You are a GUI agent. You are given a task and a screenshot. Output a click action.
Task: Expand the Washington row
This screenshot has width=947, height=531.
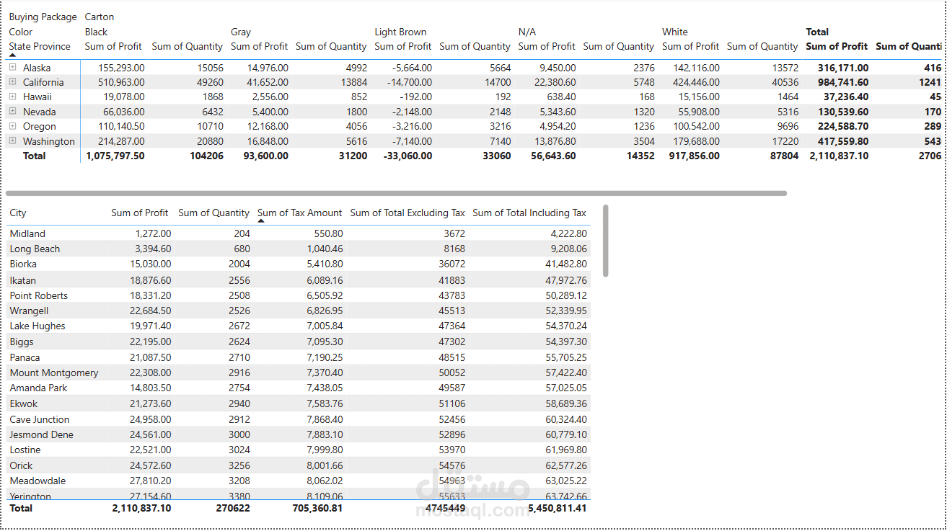pos(12,141)
